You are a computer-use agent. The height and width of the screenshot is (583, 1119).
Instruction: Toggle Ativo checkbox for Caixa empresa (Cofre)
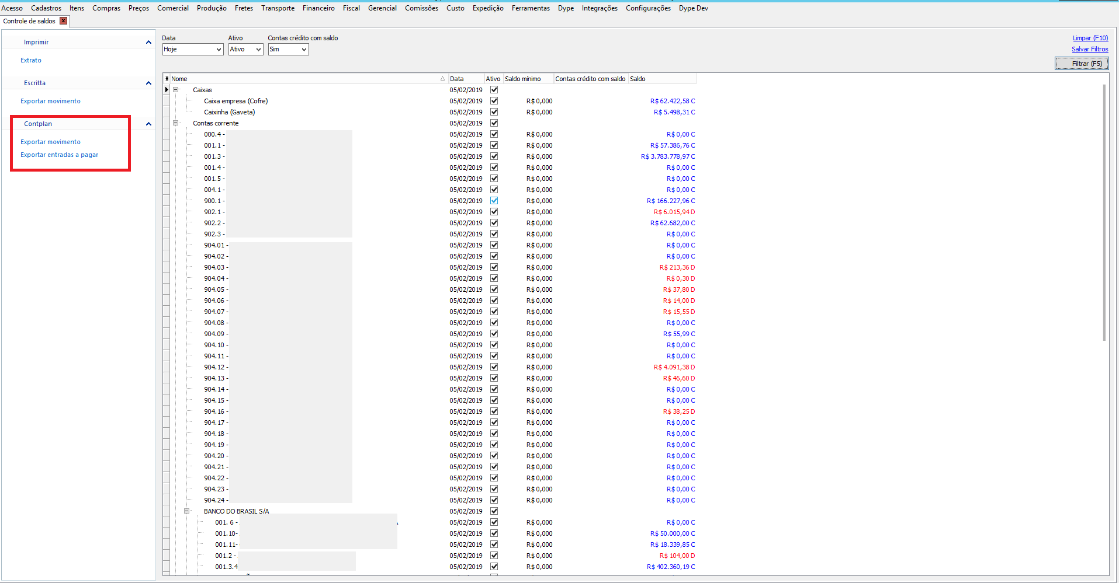pos(494,101)
